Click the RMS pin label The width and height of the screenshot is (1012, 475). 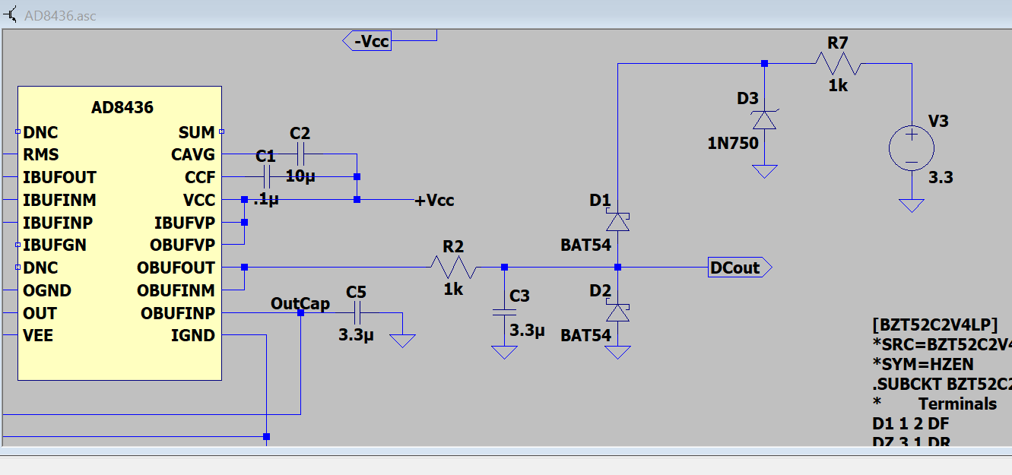tap(41, 155)
